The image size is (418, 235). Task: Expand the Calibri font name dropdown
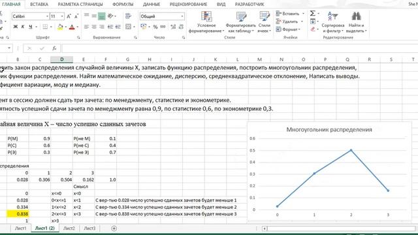coord(47,16)
